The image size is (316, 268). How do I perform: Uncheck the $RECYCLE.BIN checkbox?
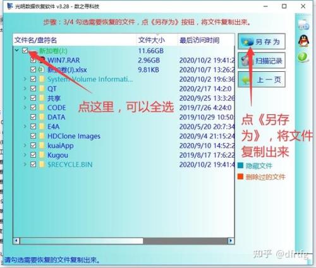click(33, 165)
